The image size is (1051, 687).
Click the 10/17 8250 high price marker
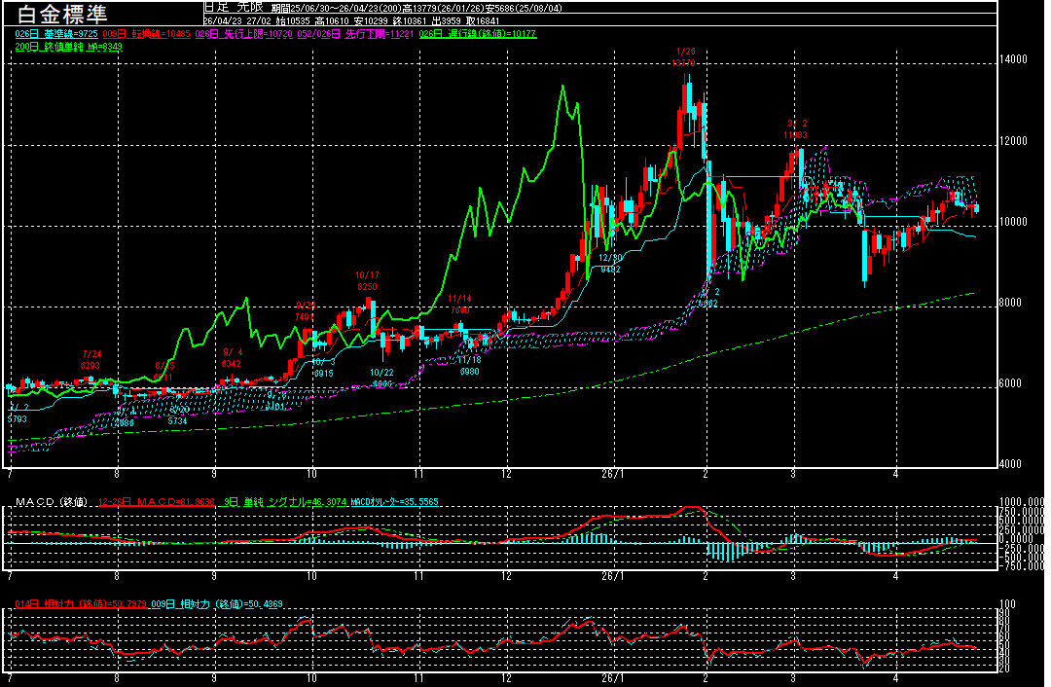pos(367,281)
